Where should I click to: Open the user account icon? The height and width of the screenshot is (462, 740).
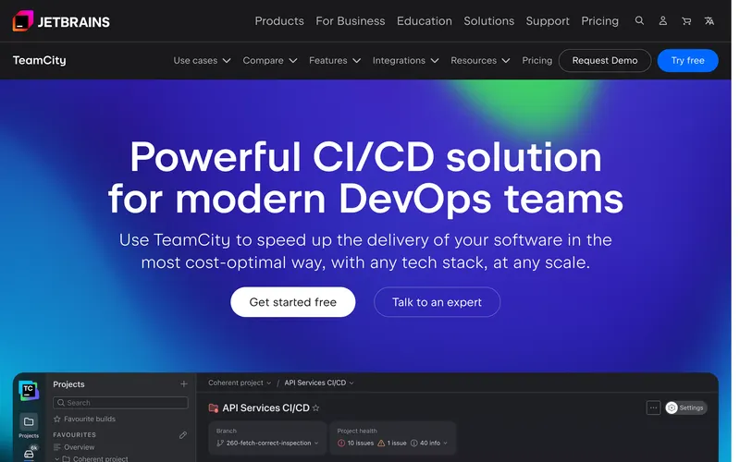662,20
